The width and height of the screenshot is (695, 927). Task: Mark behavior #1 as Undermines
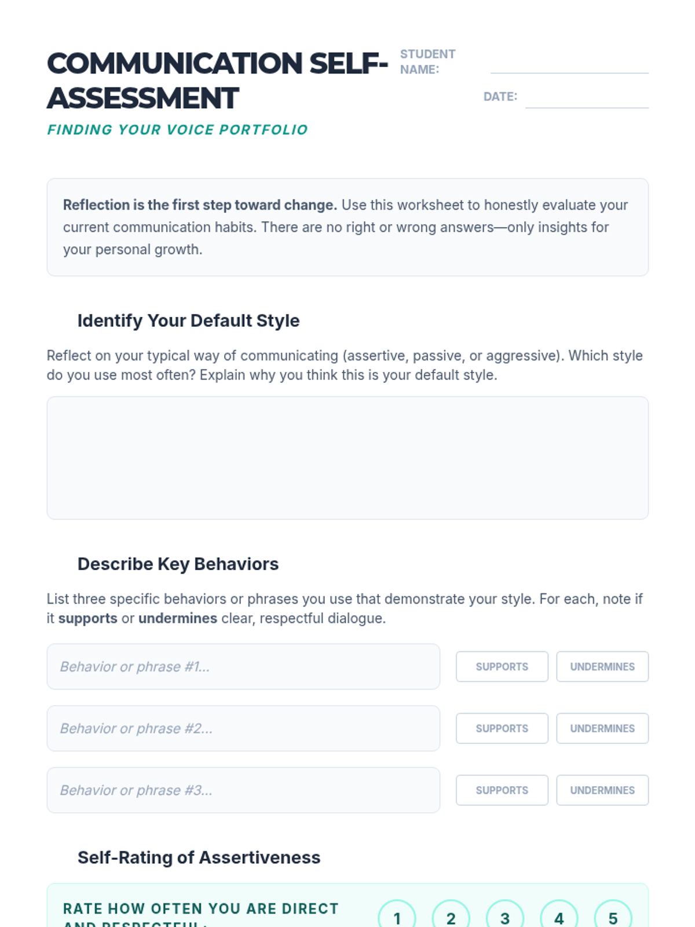point(602,667)
